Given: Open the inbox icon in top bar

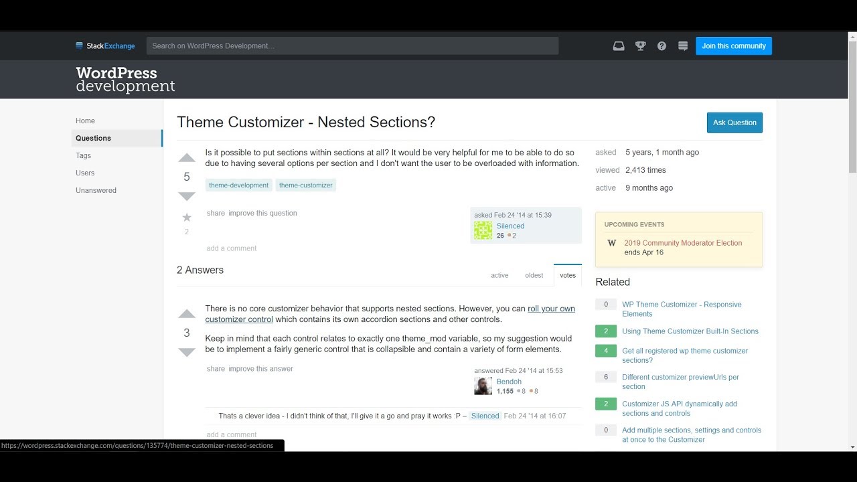Looking at the screenshot, I should pos(619,46).
